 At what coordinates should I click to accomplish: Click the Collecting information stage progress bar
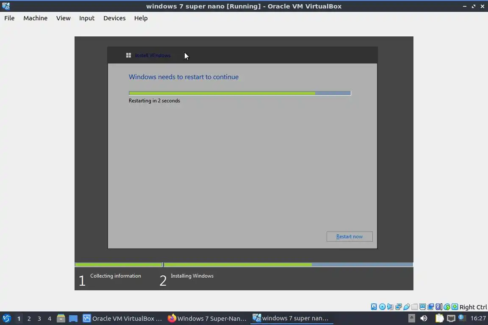coord(119,264)
